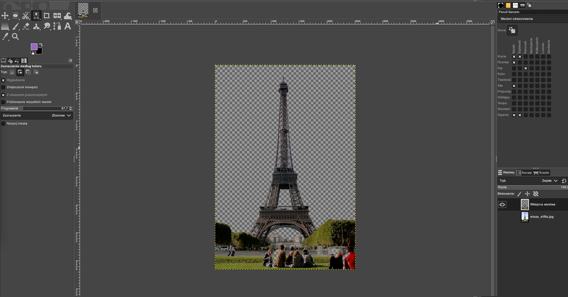Pick the Color Picker eyedropper tool
The image size is (568, 297).
(x=5, y=37)
